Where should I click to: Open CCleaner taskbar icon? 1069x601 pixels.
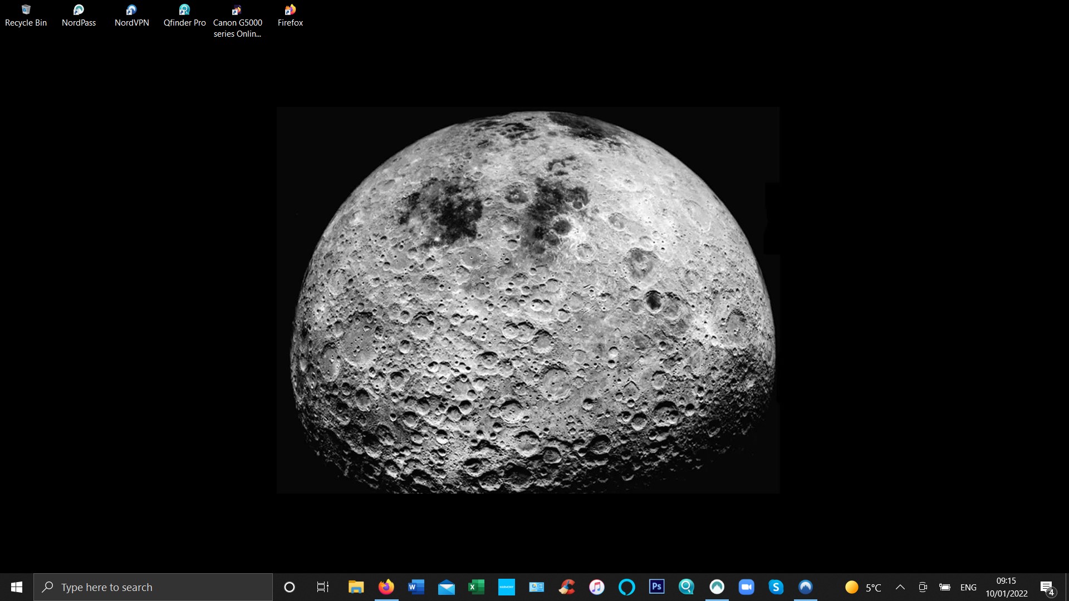566,587
